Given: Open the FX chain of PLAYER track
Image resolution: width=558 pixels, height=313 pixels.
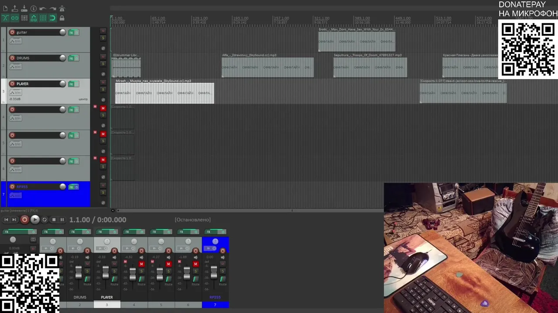Looking at the screenshot, I should coord(71,84).
